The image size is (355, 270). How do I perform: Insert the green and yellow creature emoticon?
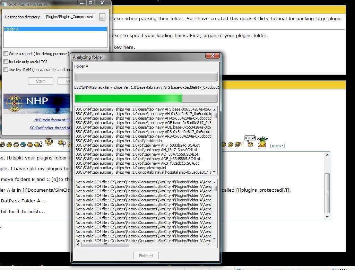pyautogui.click(x=262, y=142)
